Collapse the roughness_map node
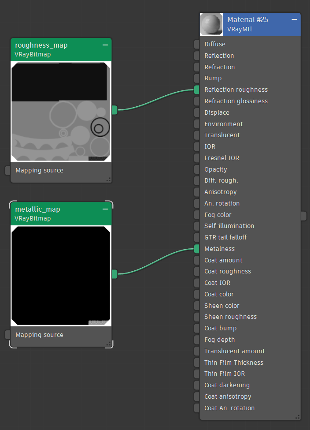The height and width of the screenshot is (430, 310). coord(105,45)
